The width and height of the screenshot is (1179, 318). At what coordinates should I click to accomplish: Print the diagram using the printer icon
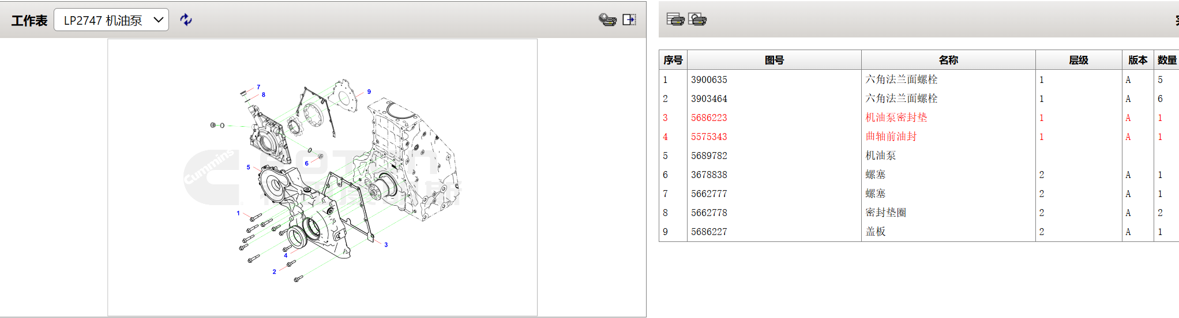pos(607,20)
